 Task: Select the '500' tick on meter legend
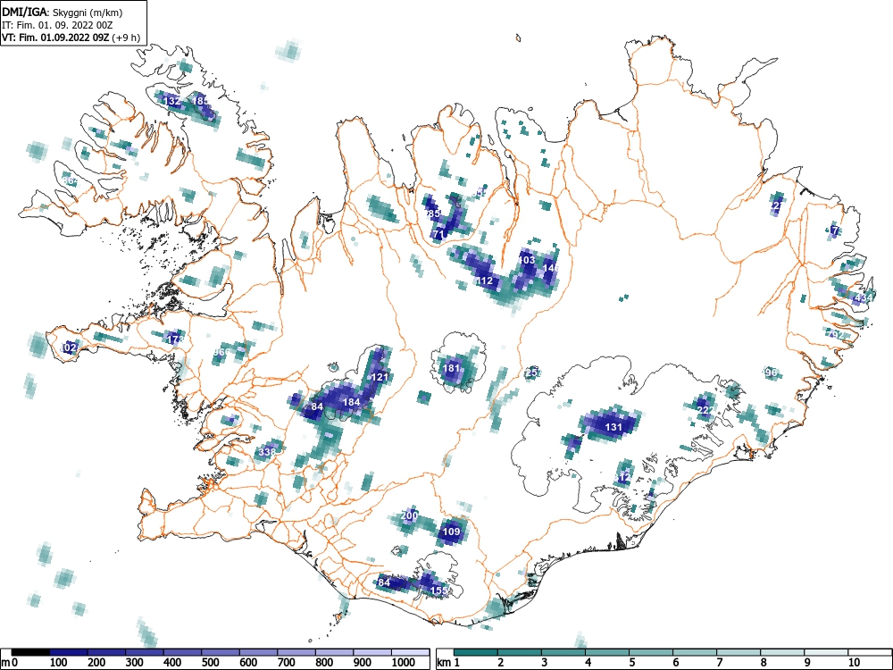click(210, 662)
